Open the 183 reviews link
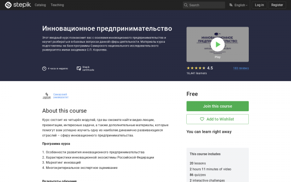This screenshot has height=182, width=291. pyautogui.click(x=241, y=68)
